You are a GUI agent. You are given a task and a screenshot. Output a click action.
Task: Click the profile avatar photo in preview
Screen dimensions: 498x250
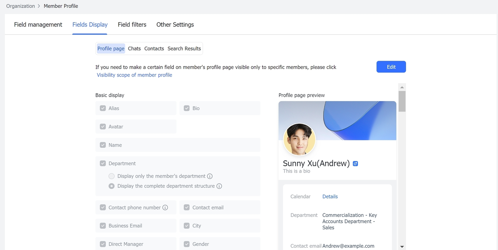pos(299,139)
